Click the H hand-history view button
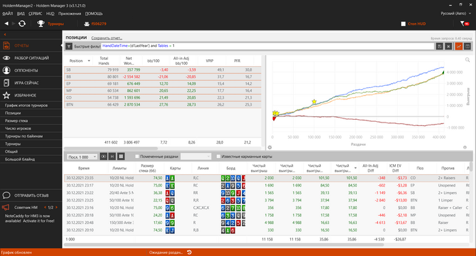476x256 pixels. [x=112, y=157]
